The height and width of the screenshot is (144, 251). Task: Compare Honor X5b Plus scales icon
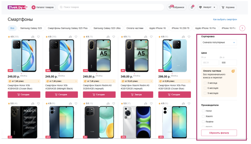[x=183, y=37]
